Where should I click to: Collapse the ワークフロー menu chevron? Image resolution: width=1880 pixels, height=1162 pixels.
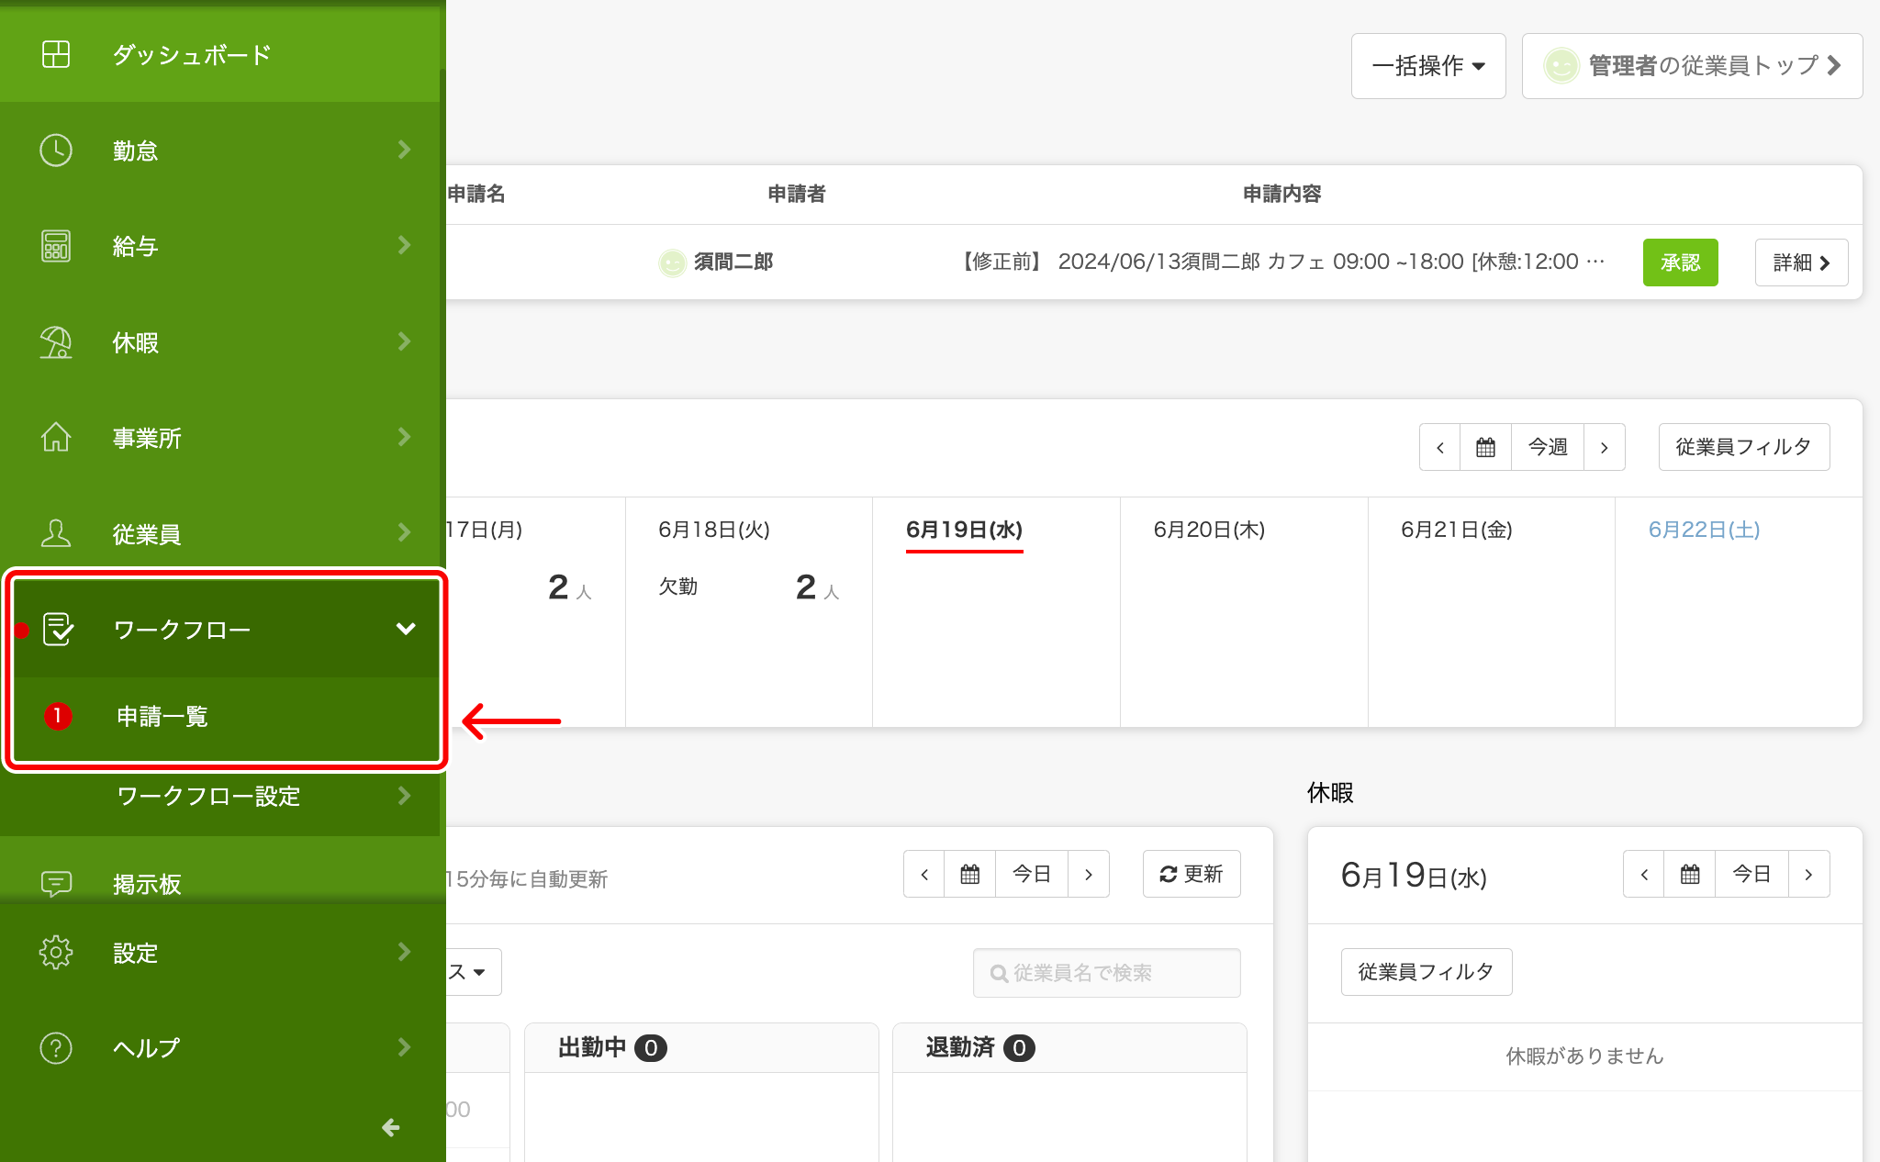[x=406, y=629]
